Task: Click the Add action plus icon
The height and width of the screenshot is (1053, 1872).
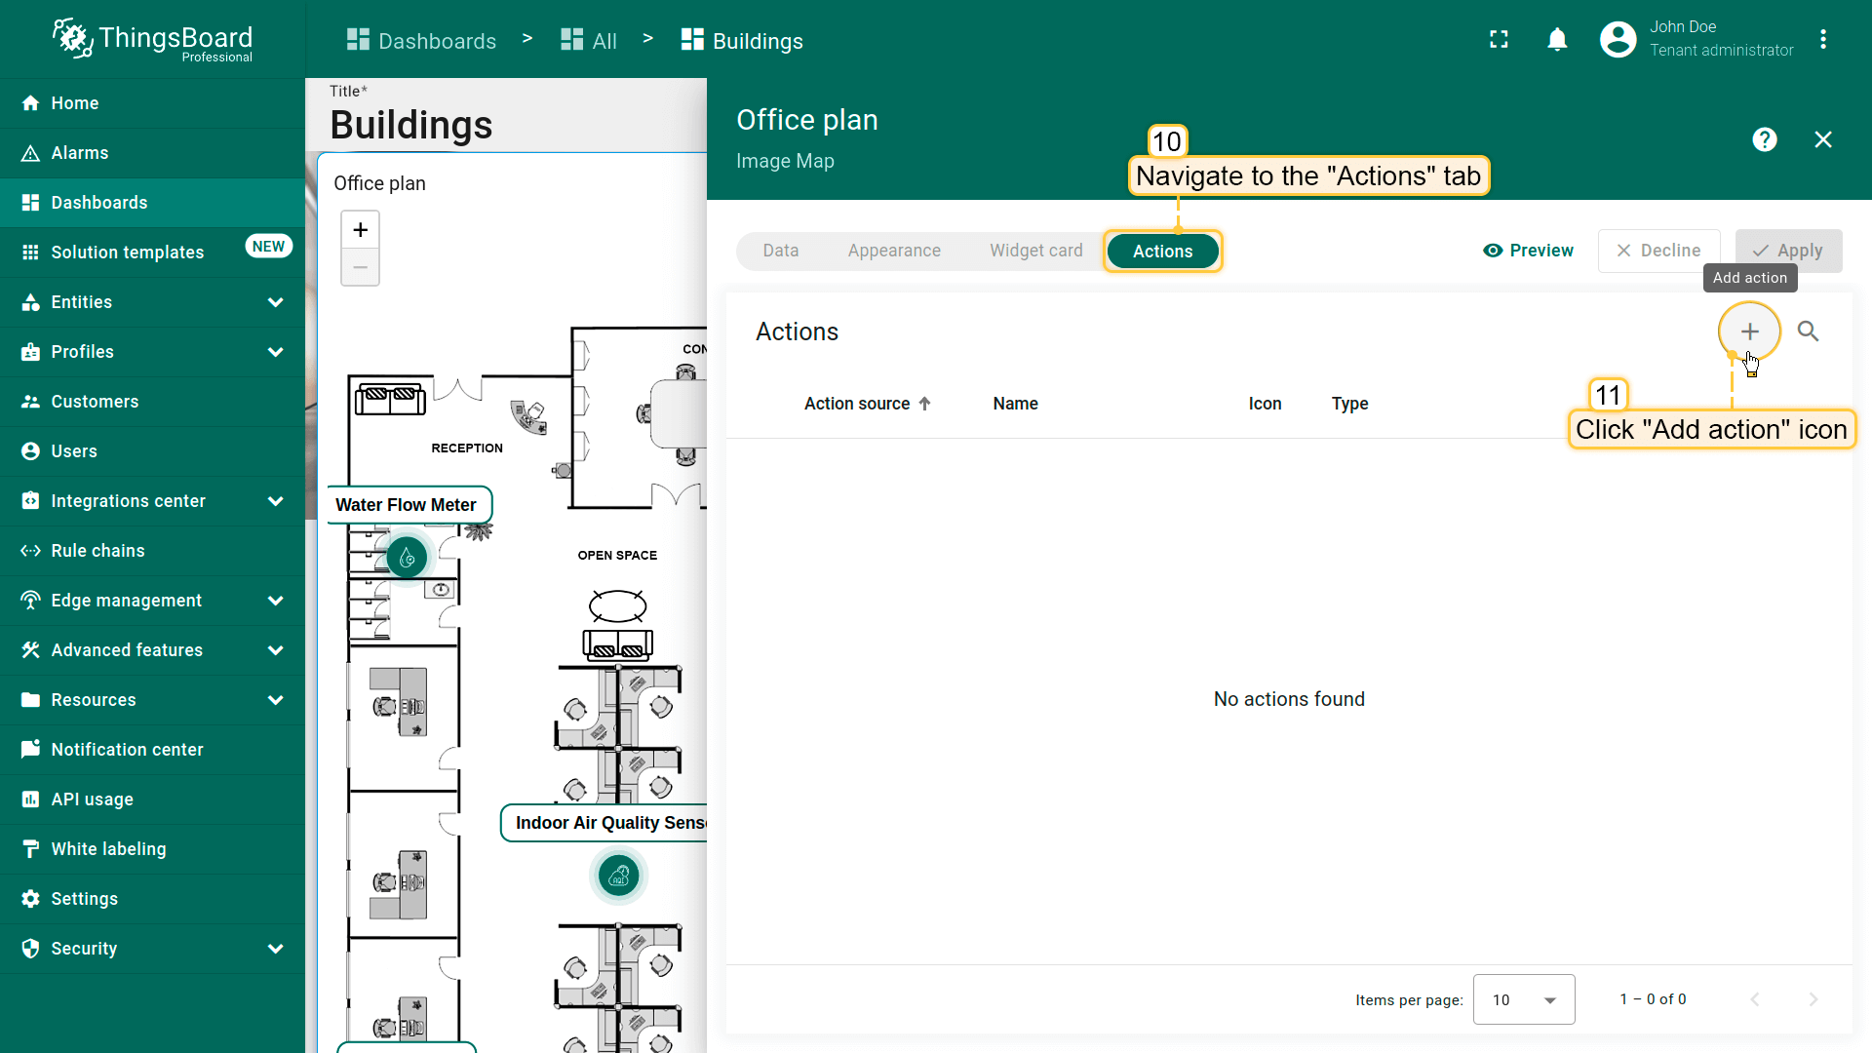Action: point(1749,331)
